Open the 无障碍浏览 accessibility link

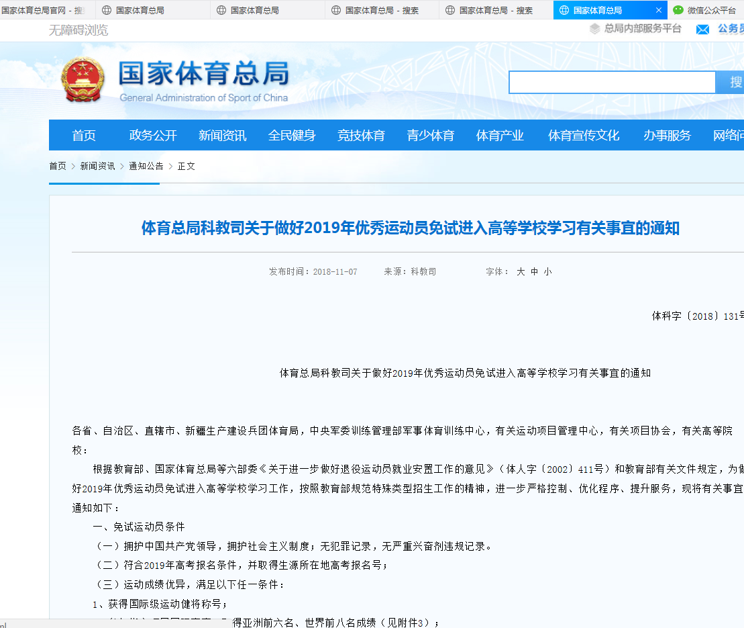click(x=78, y=30)
